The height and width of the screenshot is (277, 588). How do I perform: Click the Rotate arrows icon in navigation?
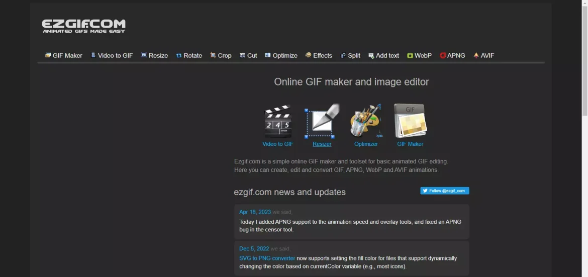coord(178,55)
